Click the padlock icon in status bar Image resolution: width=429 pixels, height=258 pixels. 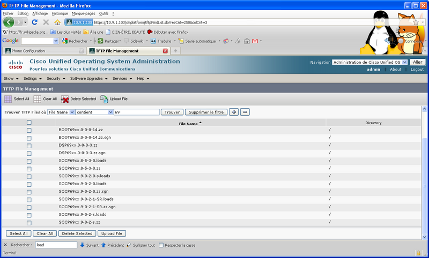418,253
